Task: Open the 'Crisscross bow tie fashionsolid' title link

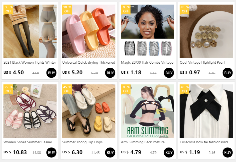Action: [204, 142]
